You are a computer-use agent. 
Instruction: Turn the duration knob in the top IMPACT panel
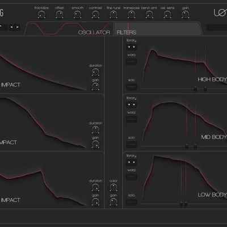(x=95, y=72)
